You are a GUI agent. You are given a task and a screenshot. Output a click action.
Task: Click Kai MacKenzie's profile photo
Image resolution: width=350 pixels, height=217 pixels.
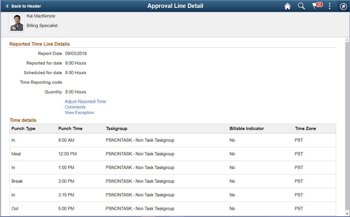(16, 22)
